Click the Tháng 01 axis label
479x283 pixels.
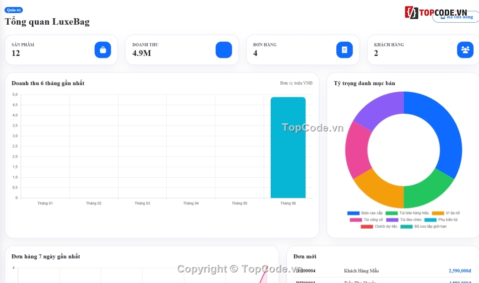tap(45, 203)
